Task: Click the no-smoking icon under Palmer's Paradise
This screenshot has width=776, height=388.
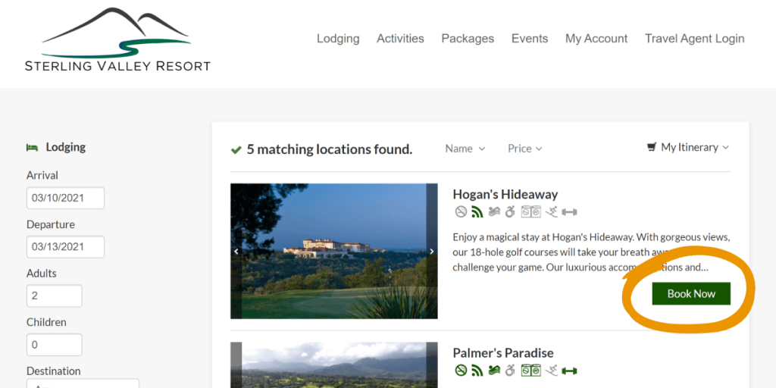Action: click(461, 371)
